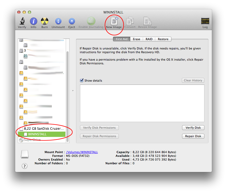Click Verify Disk Permissions button
The height and width of the screenshot is (193, 227).
[99, 128]
